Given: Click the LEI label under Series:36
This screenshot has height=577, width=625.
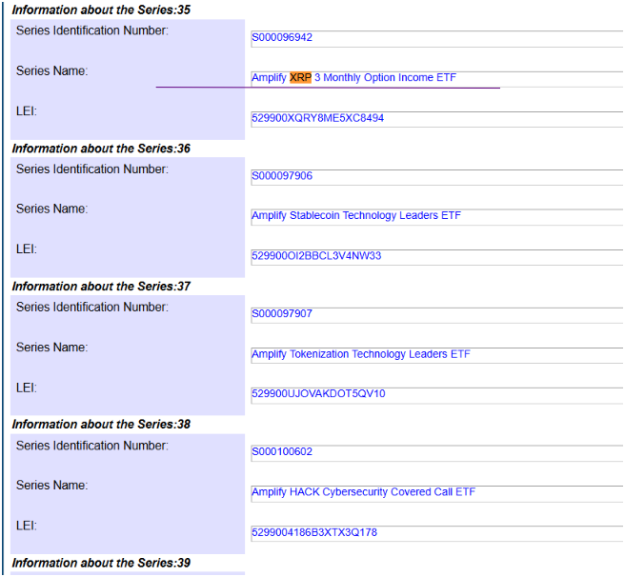Looking at the screenshot, I should click(x=27, y=249).
